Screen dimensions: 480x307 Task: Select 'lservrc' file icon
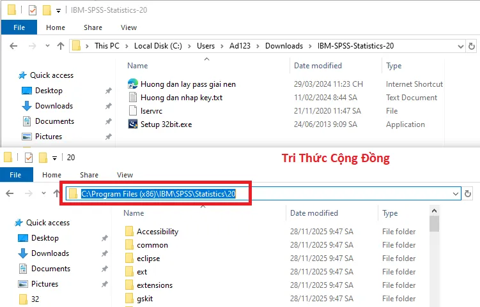(133, 110)
